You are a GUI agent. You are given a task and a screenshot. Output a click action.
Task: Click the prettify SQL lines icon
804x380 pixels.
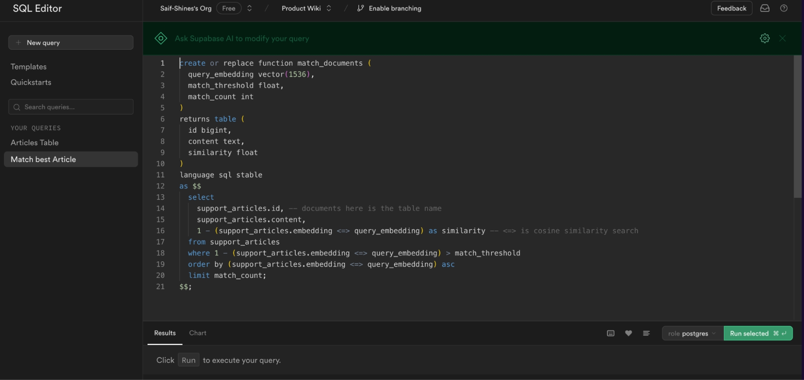click(x=646, y=333)
